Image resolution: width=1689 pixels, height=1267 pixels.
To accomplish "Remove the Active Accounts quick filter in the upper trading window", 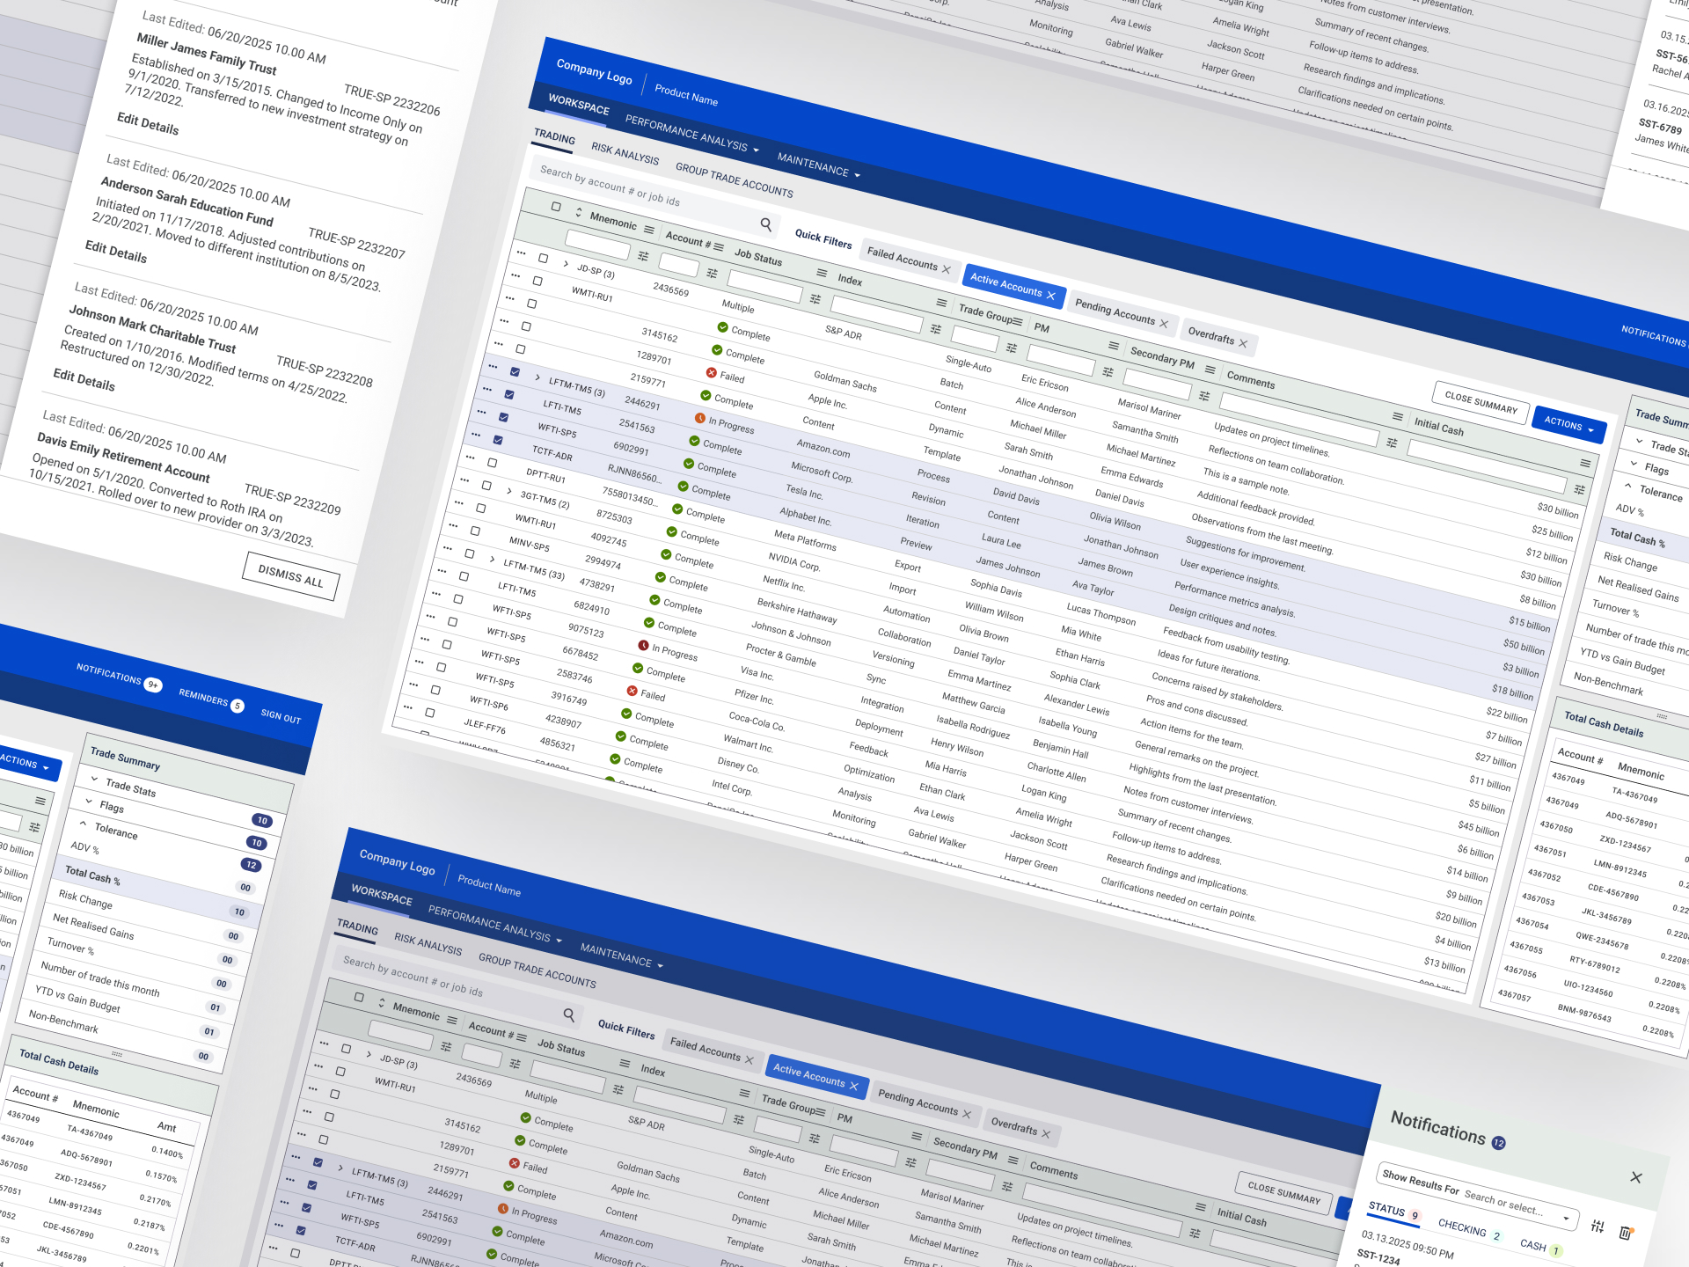I will pyautogui.click(x=1050, y=296).
